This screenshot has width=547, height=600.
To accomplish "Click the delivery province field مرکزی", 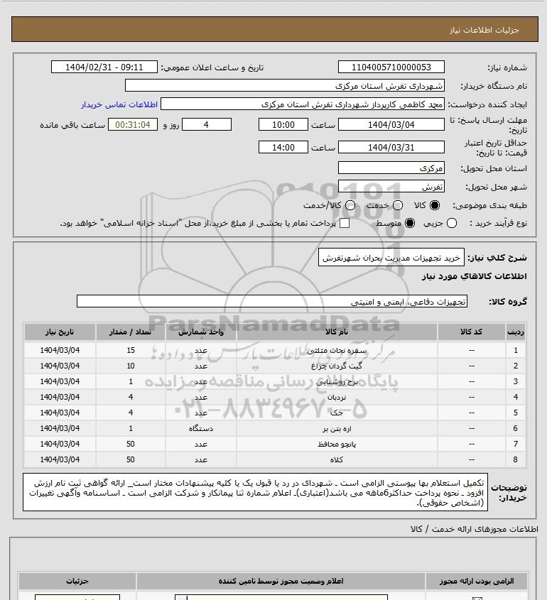I will tap(391, 168).
